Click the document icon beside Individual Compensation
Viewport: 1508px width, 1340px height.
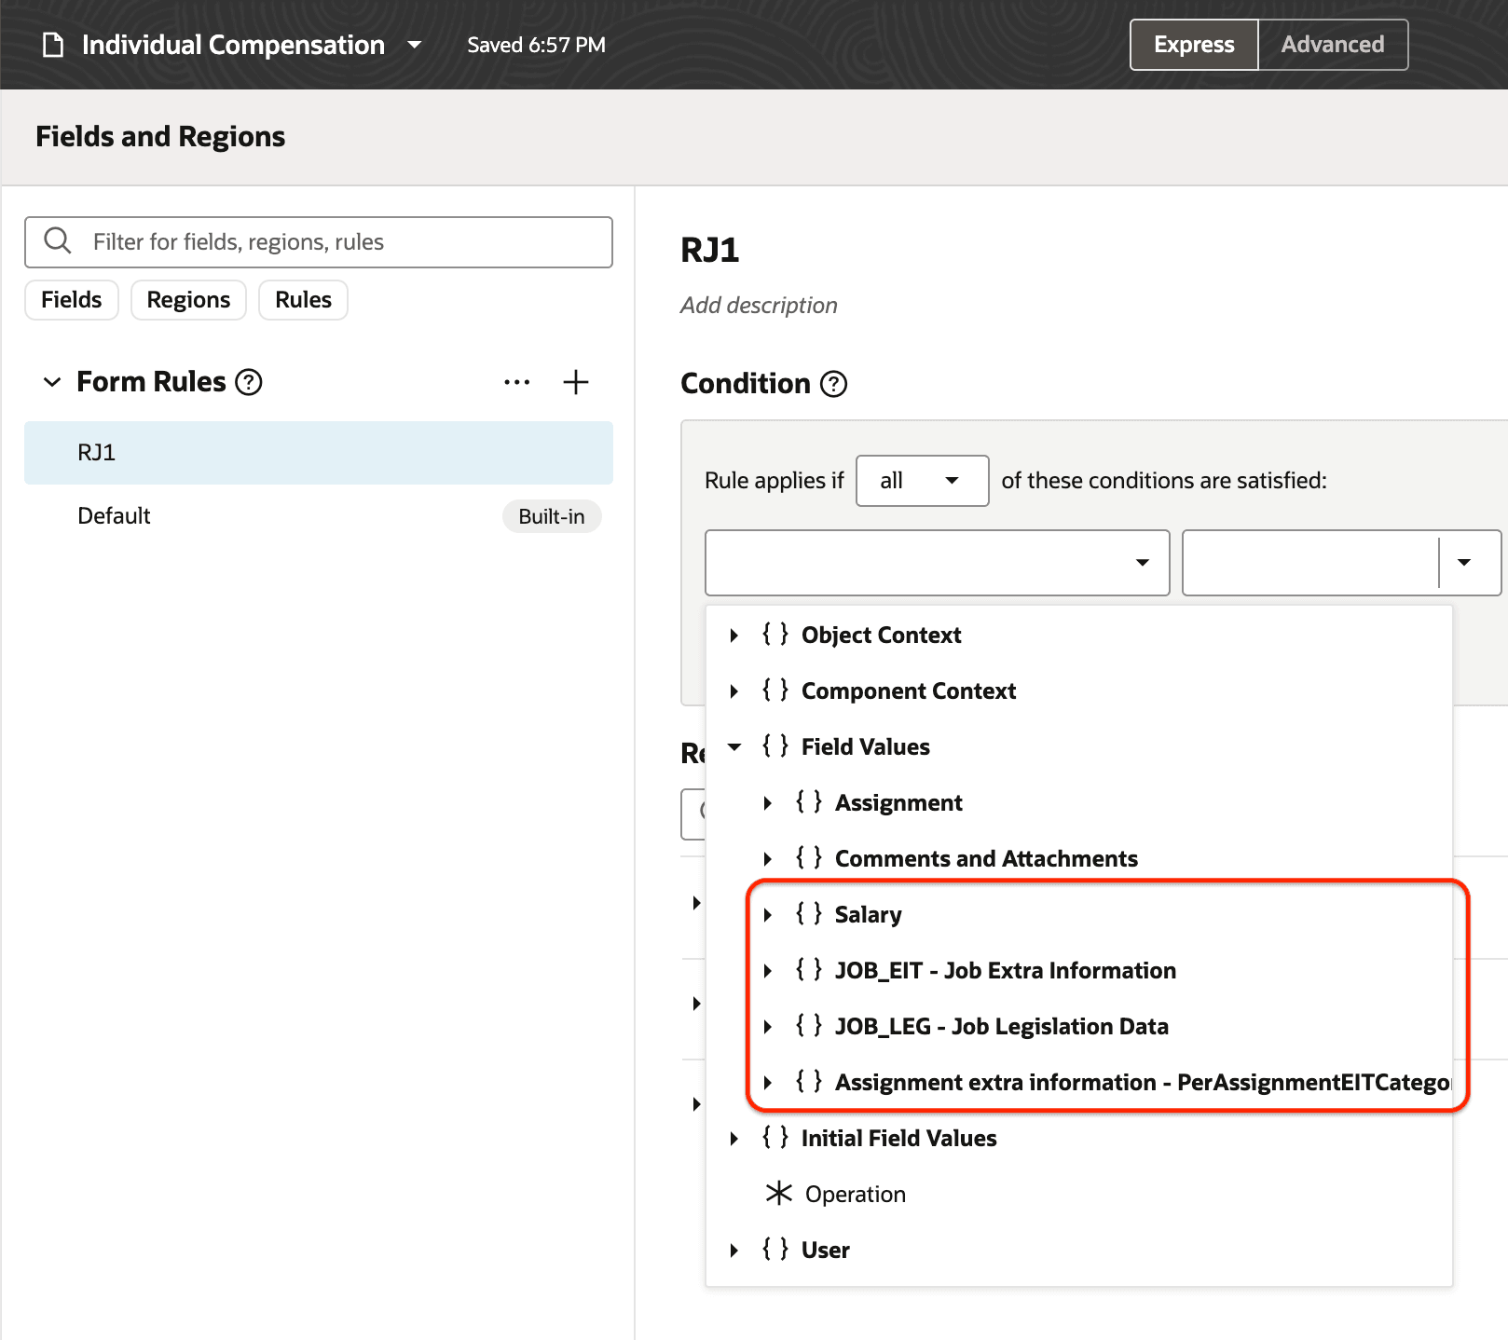coord(54,45)
